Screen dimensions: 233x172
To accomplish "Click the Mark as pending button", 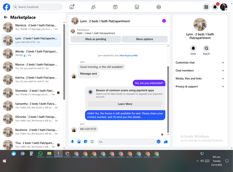I will point(96,39).
